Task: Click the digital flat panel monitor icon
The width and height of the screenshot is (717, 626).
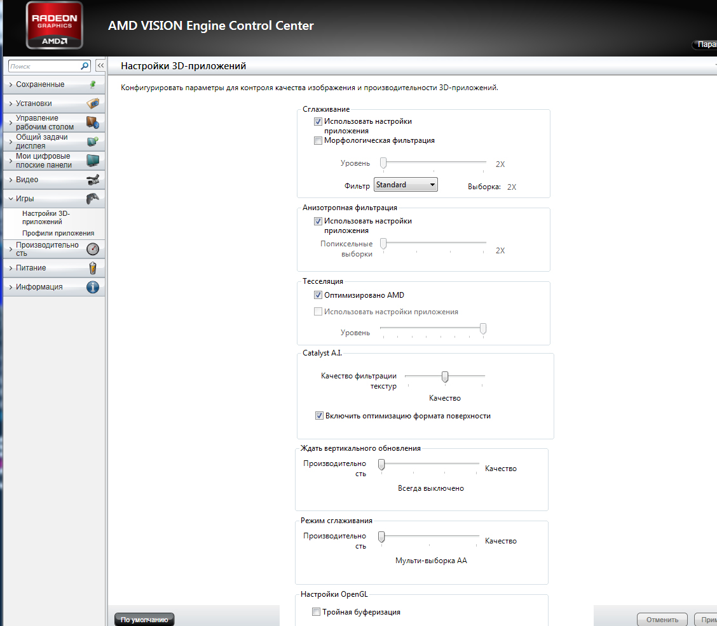Action: click(x=93, y=160)
